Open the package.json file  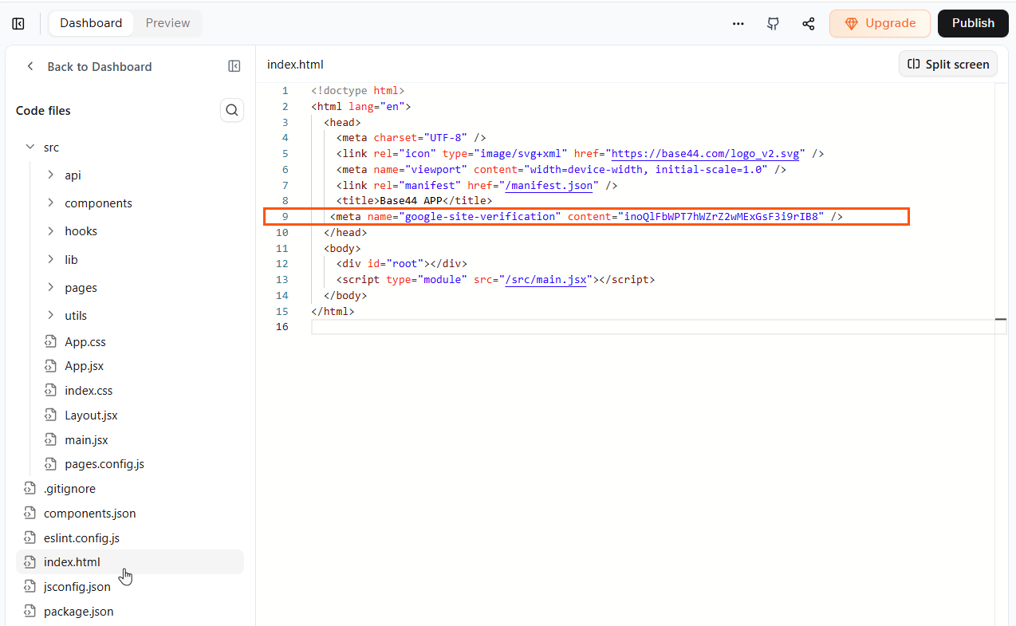[x=79, y=612]
